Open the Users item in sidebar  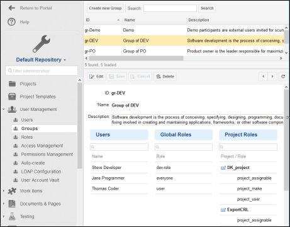[x=27, y=120]
